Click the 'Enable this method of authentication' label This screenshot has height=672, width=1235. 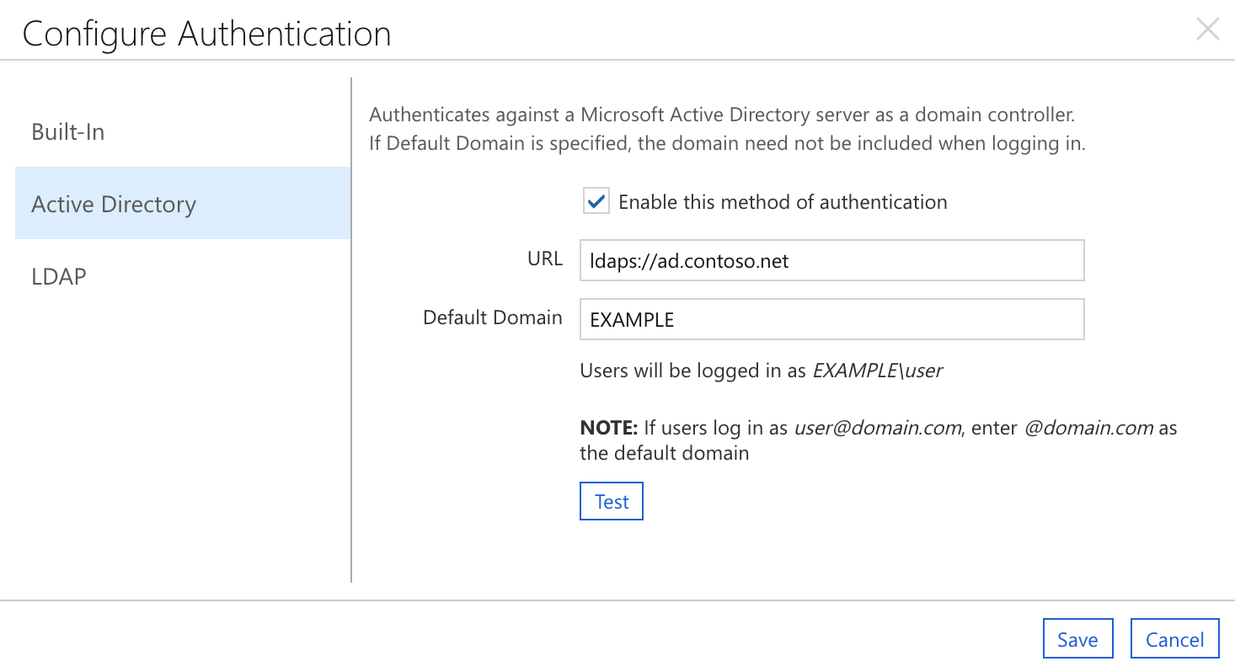click(x=783, y=202)
